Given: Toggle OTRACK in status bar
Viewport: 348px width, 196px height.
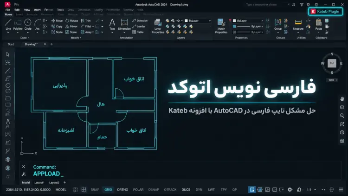Looking at the screenshot, I should point(170,189).
